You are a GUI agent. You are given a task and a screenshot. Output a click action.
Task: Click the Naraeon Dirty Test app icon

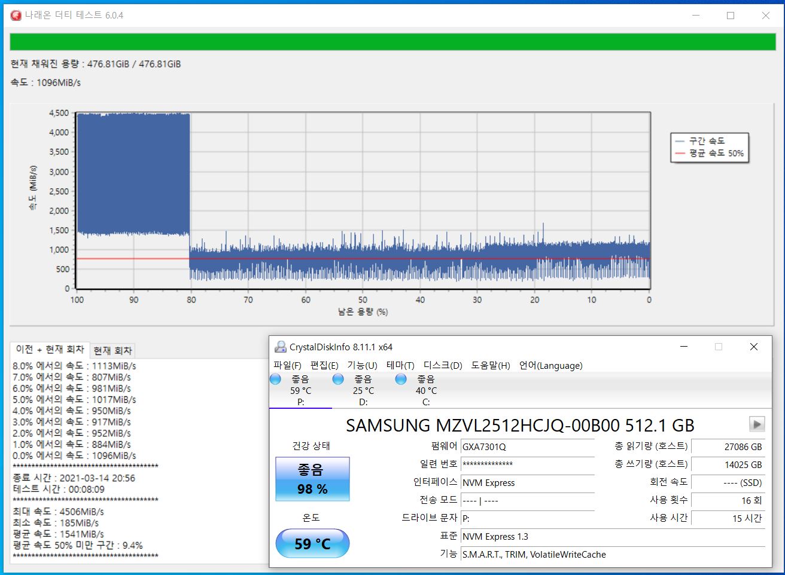(x=16, y=16)
